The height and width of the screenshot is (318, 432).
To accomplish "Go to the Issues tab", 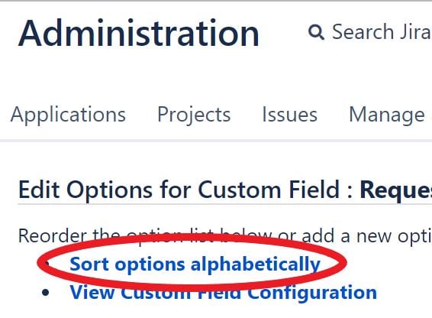I will [289, 115].
